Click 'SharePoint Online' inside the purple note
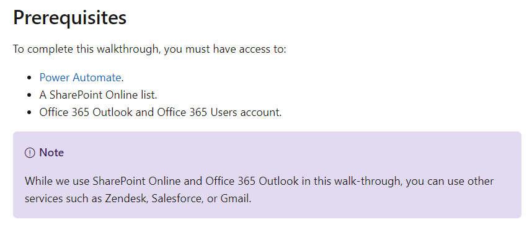 pyautogui.click(x=137, y=181)
